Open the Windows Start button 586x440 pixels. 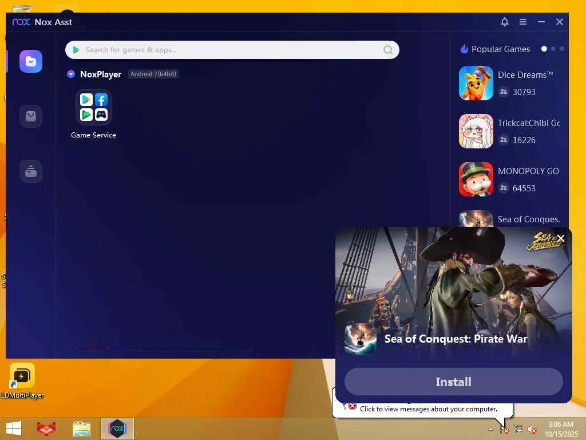click(14, 429)
